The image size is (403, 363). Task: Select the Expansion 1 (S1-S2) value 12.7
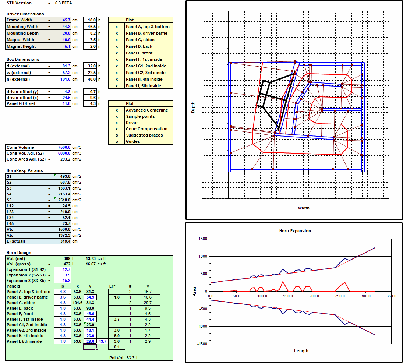(x=63, y=269)
